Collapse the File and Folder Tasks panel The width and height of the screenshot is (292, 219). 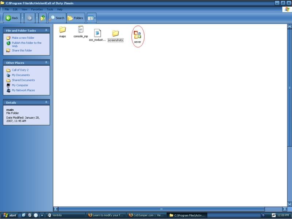click(x=46, y=30)
